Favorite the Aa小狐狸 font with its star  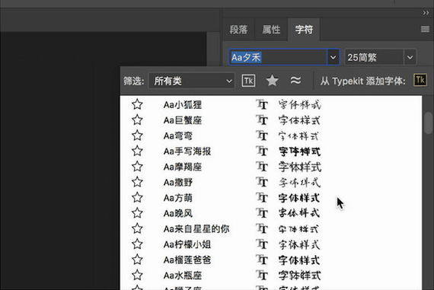tap(137, 104)
